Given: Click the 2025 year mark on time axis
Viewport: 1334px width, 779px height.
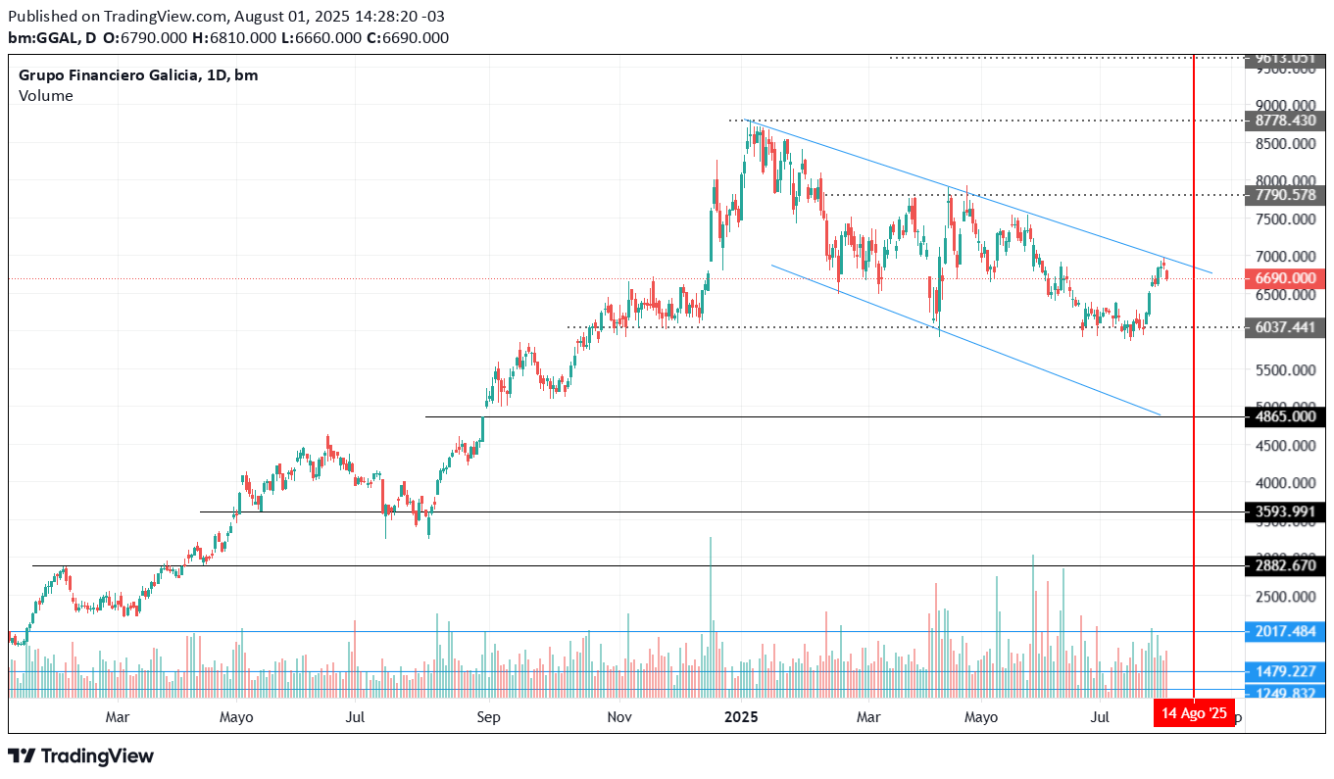Looking at the screenshot, I should point(741,717).
